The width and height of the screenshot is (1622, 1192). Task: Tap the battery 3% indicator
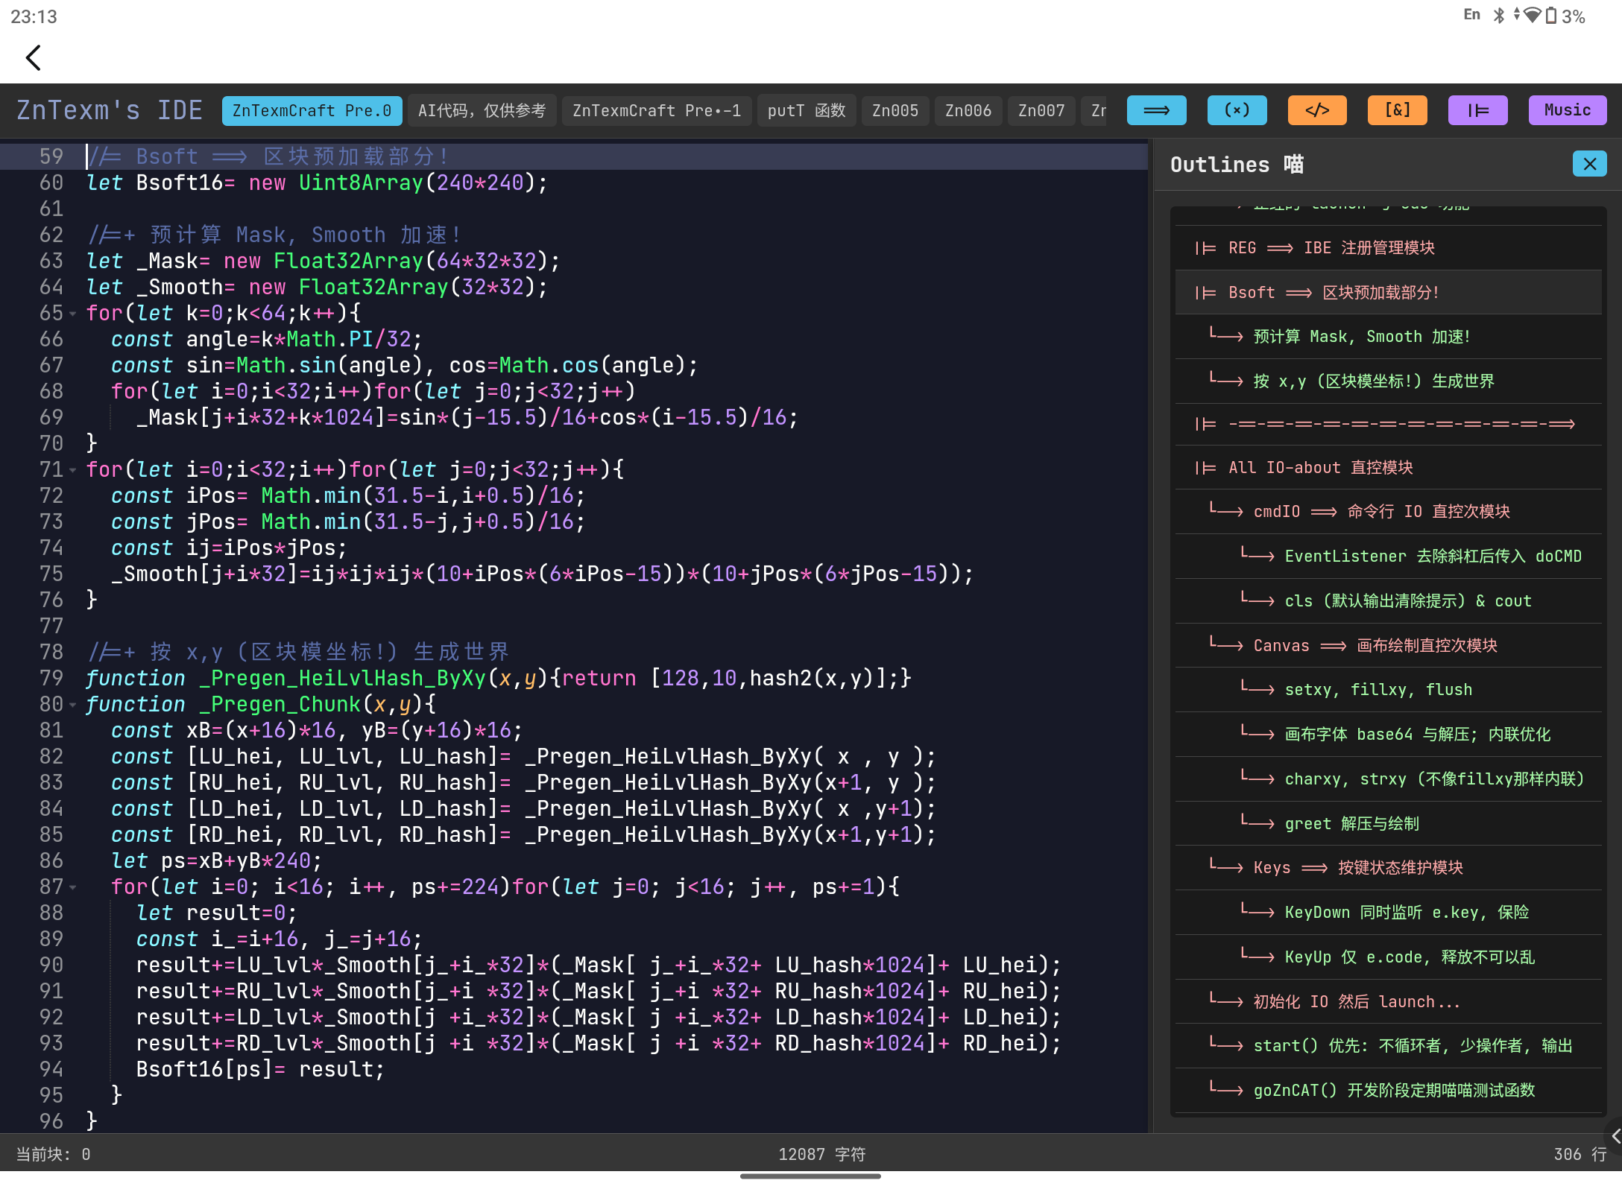coord(1565,16)
